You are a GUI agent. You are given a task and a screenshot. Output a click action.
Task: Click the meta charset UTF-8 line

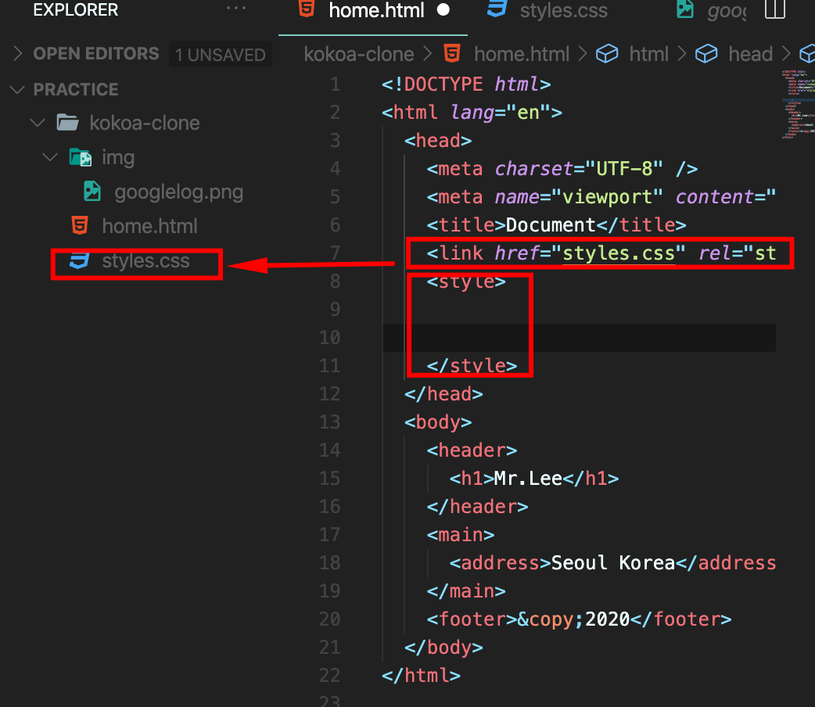[562, 169]
